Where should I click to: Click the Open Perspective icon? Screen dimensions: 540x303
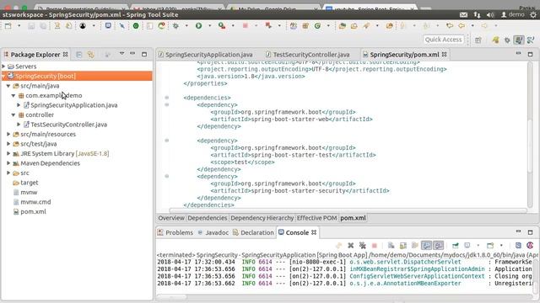[x=478, y=40]
